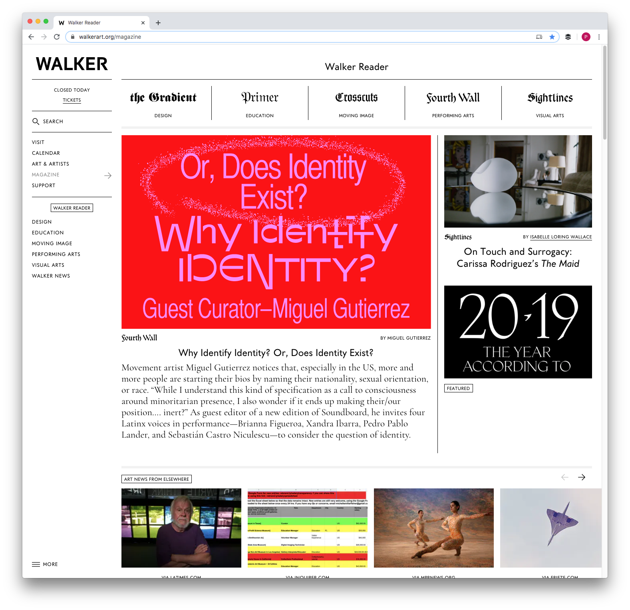Click the WALKER logo
This screenshot has width=630, height=610.
[x=72, y=64]
